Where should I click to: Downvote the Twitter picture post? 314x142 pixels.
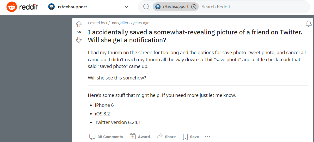[79, 40]
